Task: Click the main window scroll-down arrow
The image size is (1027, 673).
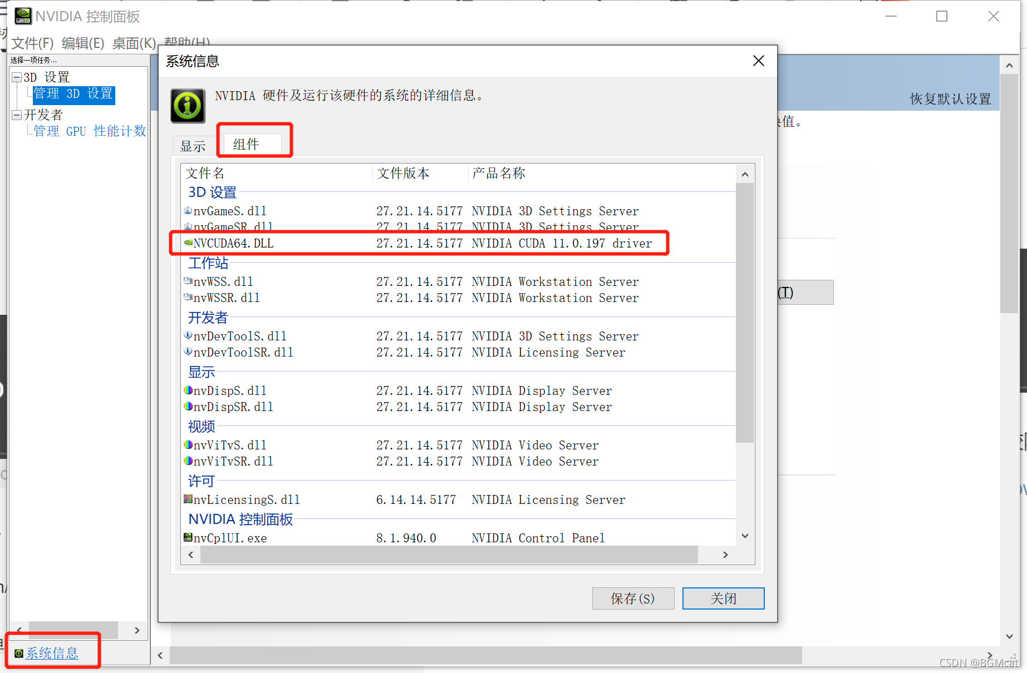Action: [1009, 636]
